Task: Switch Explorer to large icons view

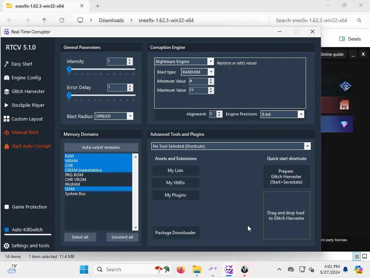Action: [365, 257]
